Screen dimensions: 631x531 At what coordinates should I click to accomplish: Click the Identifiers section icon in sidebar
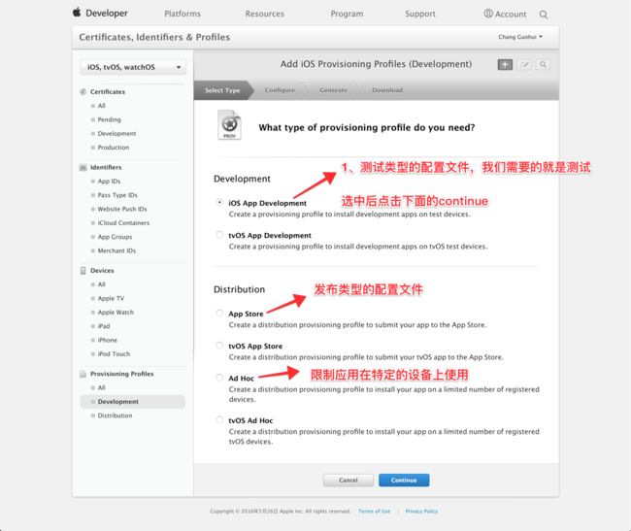83,167
